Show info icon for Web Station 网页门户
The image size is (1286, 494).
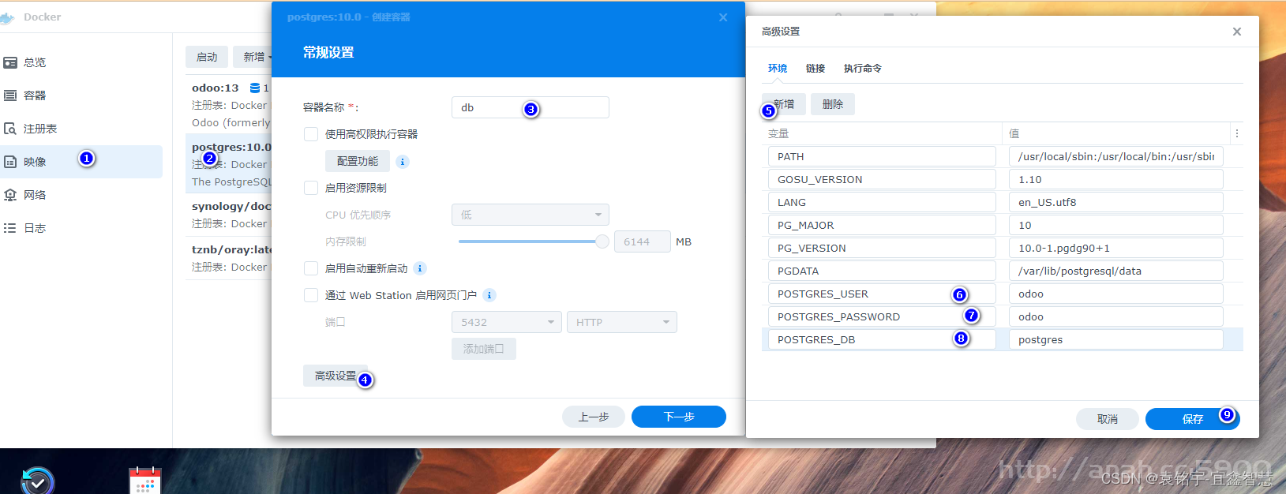tap(489, 295)
